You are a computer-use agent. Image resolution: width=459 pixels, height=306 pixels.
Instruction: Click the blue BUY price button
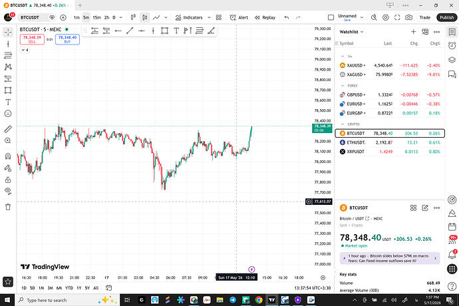[67, 39]
